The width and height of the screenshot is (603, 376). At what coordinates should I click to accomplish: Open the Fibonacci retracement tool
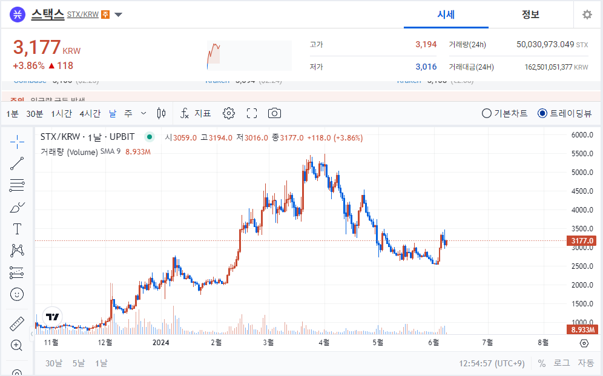pos(17,185)
